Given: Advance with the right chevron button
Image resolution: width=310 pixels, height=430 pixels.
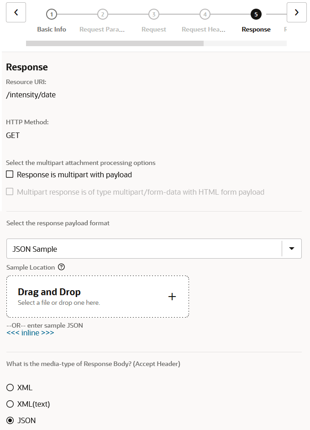Looking at the screenshot, I should pyautogui.click(x=297, y=12).
